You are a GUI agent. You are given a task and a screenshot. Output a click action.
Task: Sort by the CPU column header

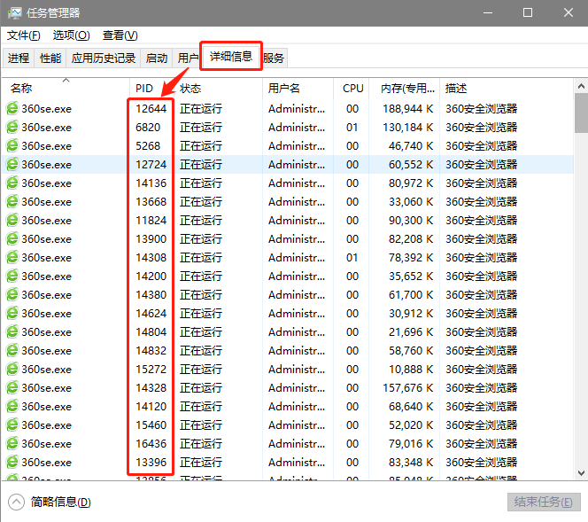tap(352, 89)
